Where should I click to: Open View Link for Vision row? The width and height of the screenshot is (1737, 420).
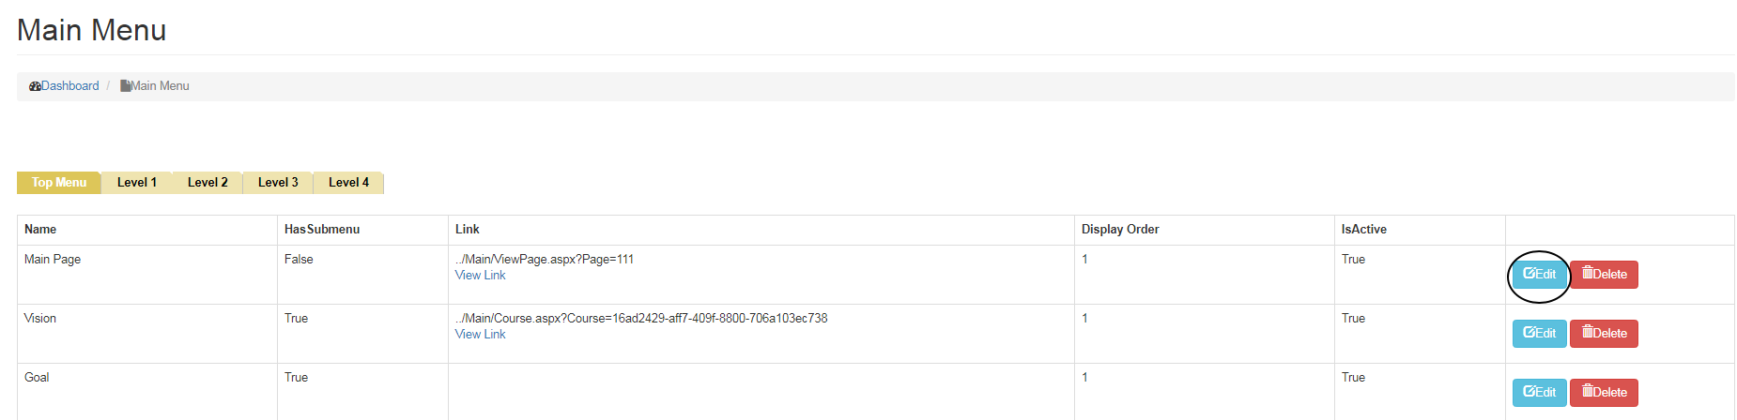[480, 335]
